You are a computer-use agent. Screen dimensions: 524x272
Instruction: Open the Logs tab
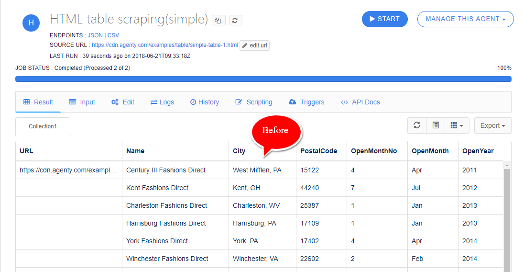click(162, 102)
